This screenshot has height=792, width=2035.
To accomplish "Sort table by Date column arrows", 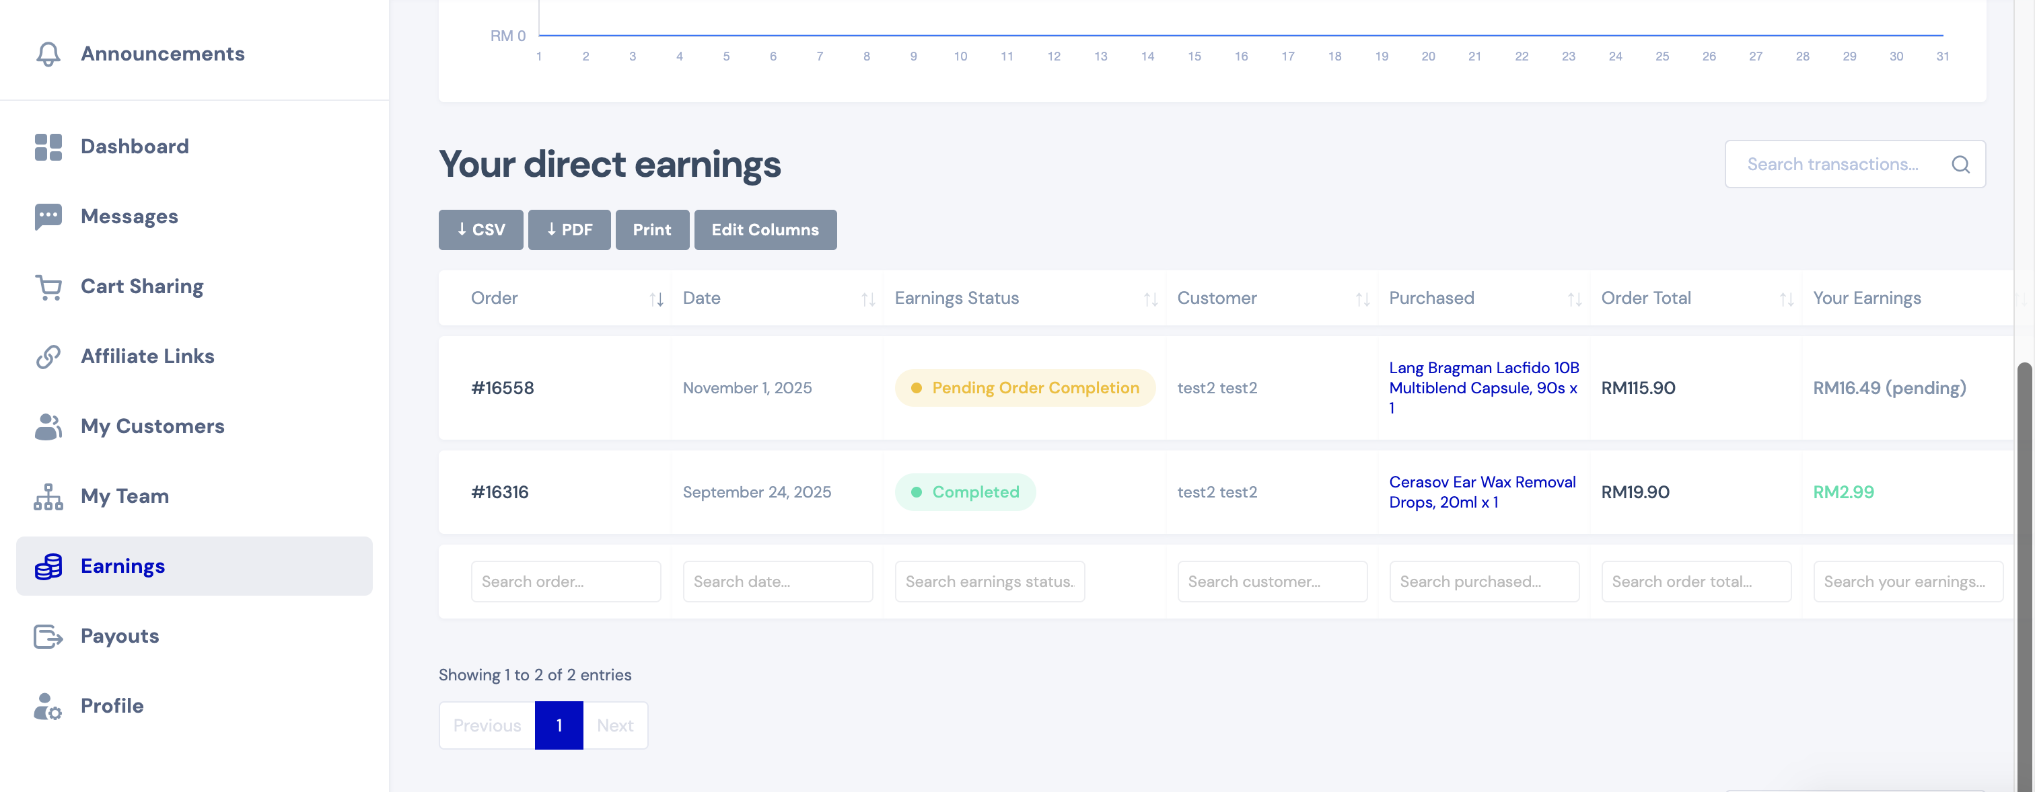I will point(867,299).
